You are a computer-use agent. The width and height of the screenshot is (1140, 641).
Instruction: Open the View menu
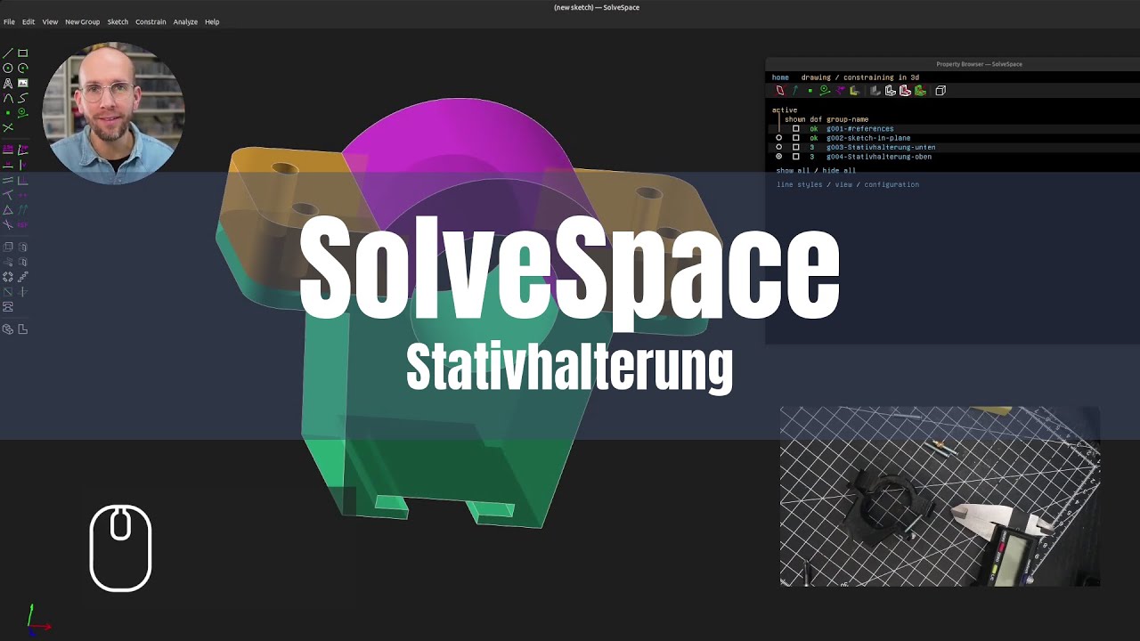click(50, 21)
